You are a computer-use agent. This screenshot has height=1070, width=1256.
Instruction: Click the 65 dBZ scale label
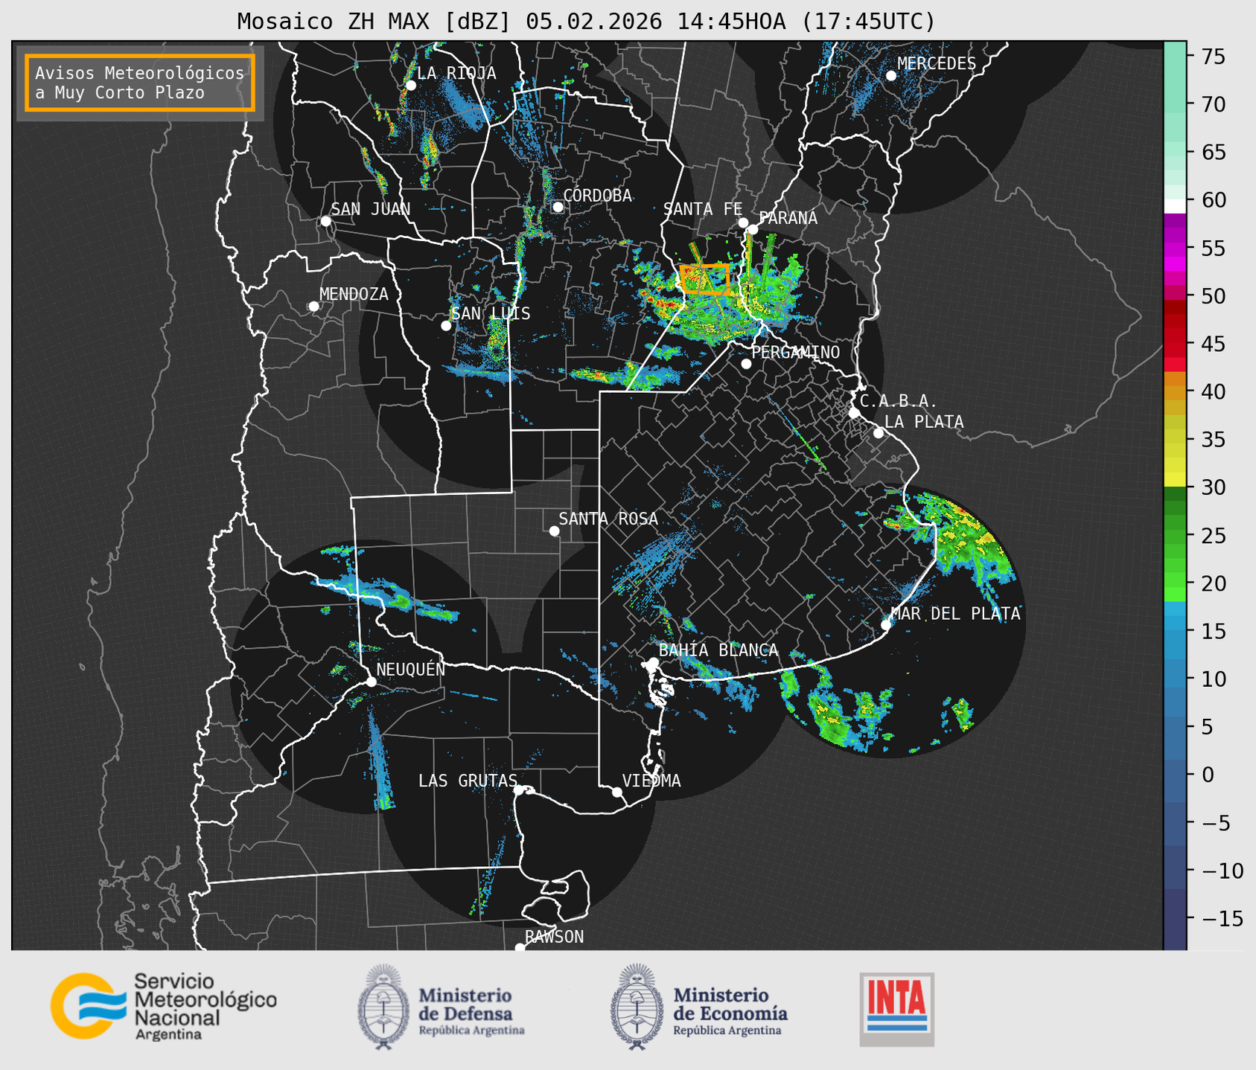coord(1213,153)
